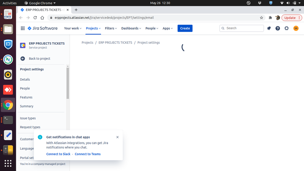Open the Jira app switcher grid icon
304x171 pixels.
[23, 28]
